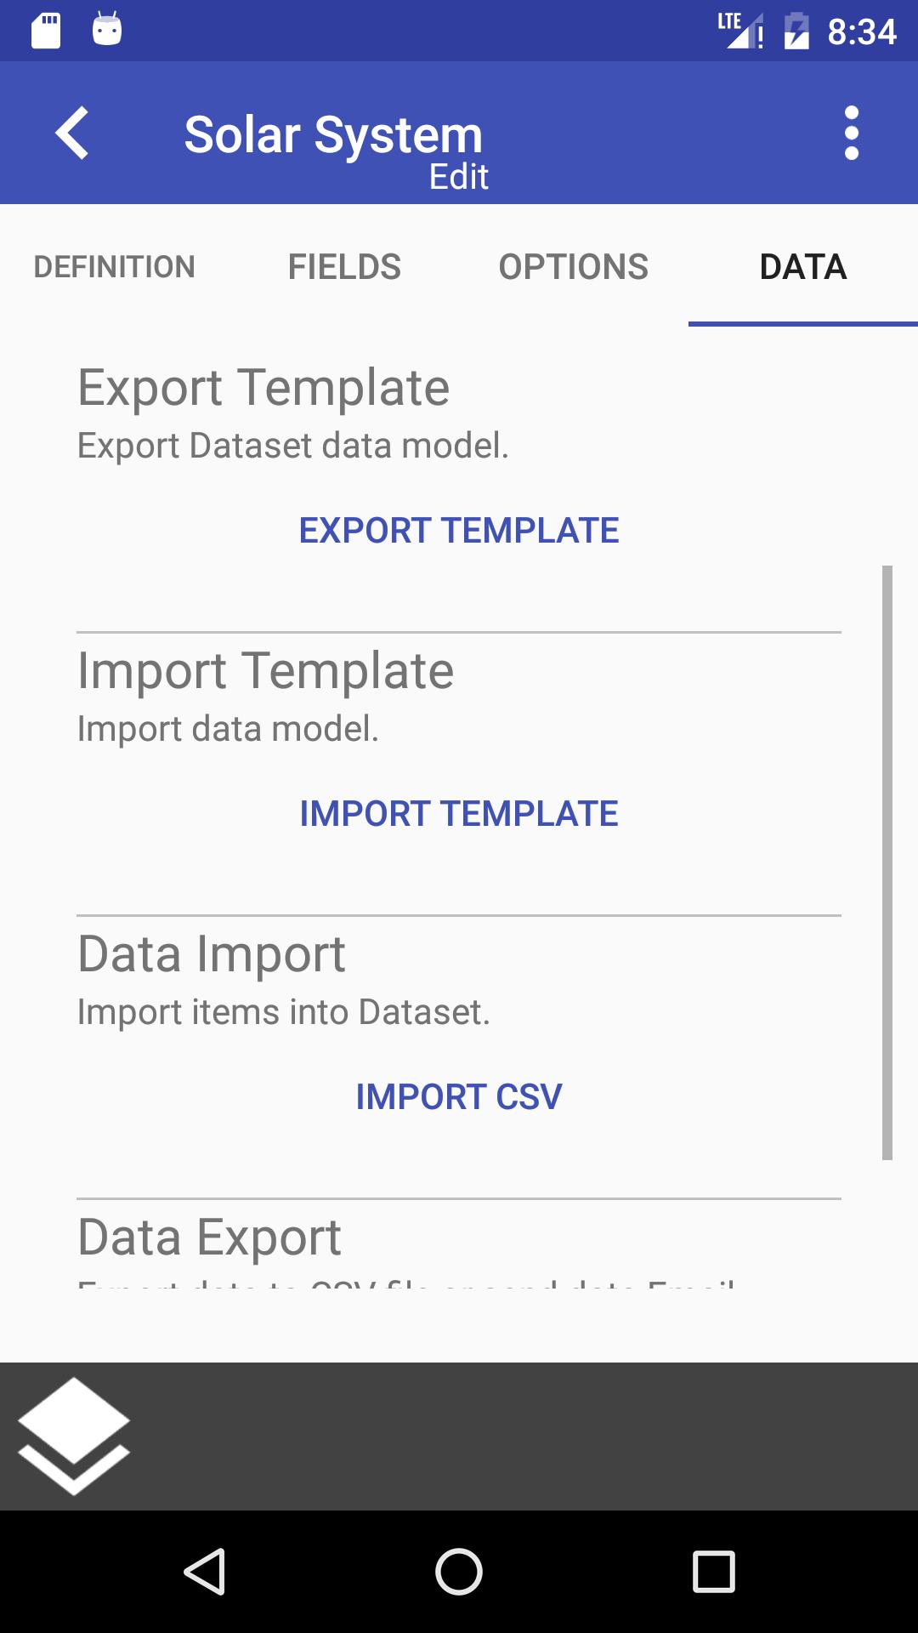Viewport: 918px width, 1633px height.
Task: Tap the Solar System title text
Action: 333,134
